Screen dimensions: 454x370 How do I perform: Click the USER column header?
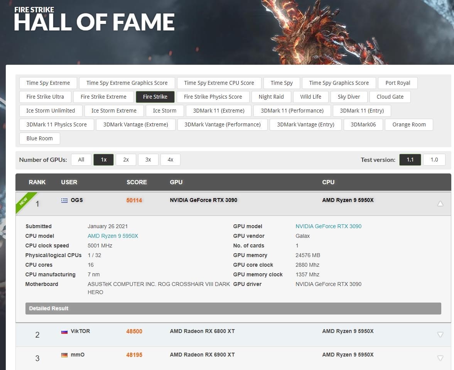click(x=69, y=182)
